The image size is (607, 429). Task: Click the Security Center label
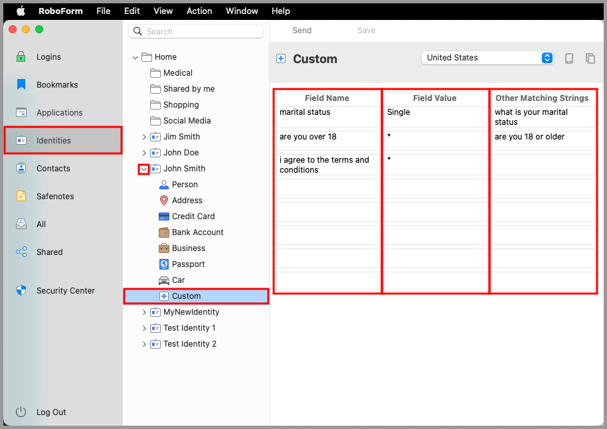click(x=66, y=290)
